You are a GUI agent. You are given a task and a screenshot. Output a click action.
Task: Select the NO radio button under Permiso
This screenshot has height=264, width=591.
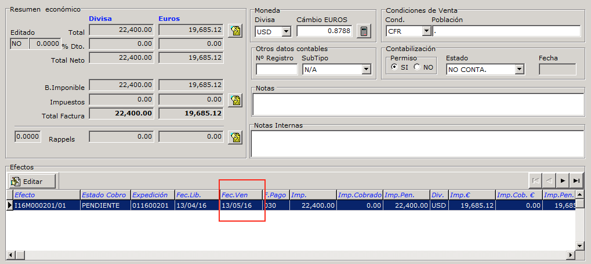(416, 67)
